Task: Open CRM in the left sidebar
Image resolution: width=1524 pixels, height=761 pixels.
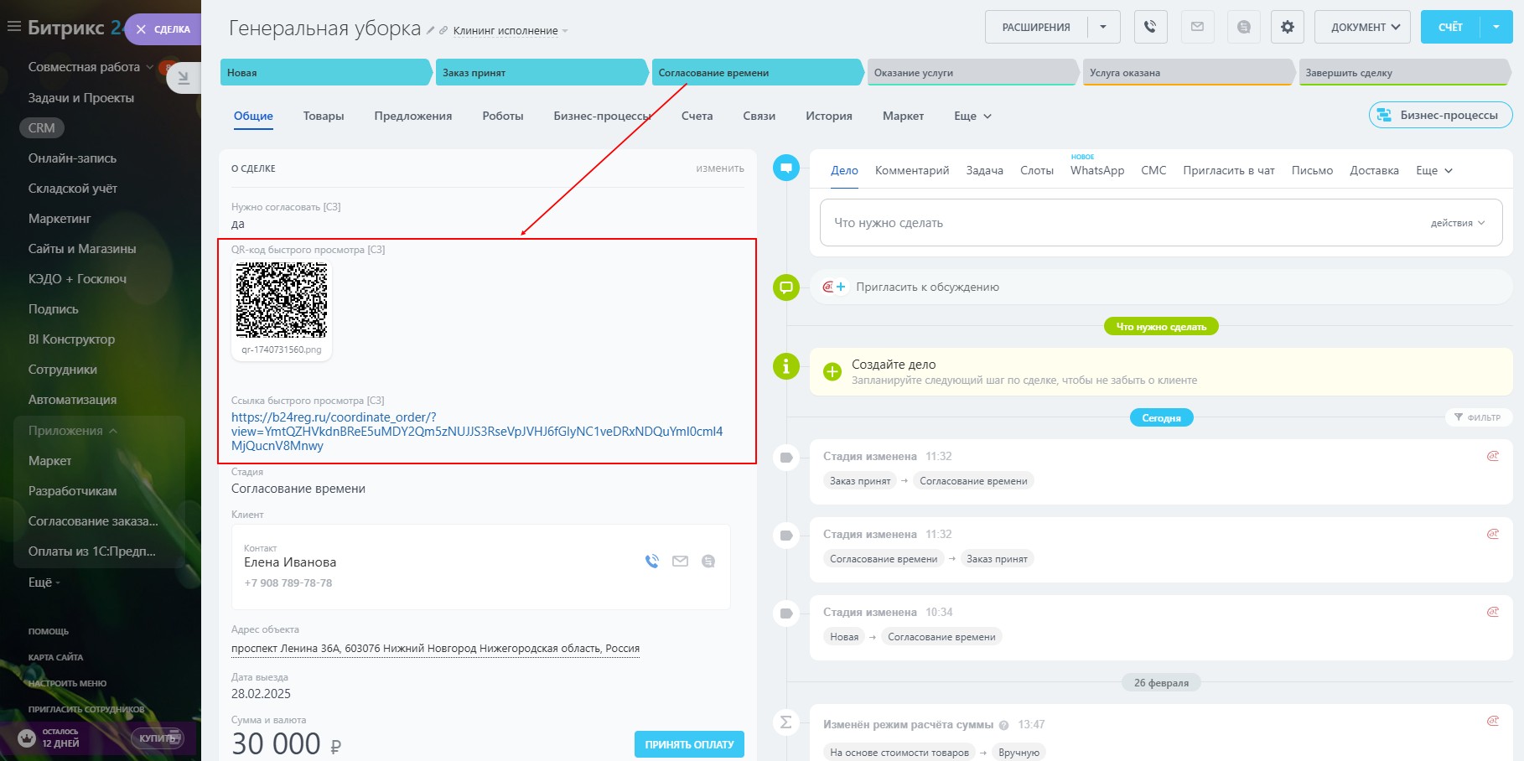Action: pos(41,128)
